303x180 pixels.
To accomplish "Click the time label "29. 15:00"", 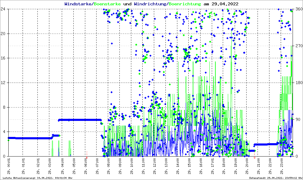I will (189, 166).
